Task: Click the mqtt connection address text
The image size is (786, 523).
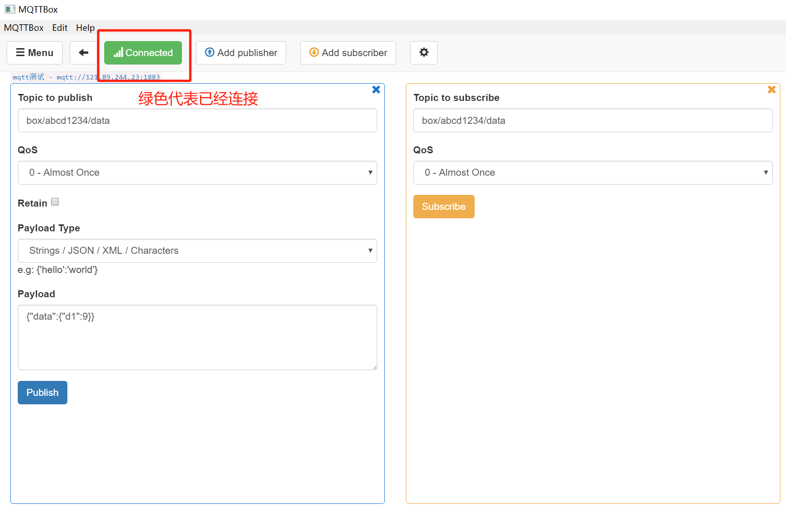Action: point(86,77)
